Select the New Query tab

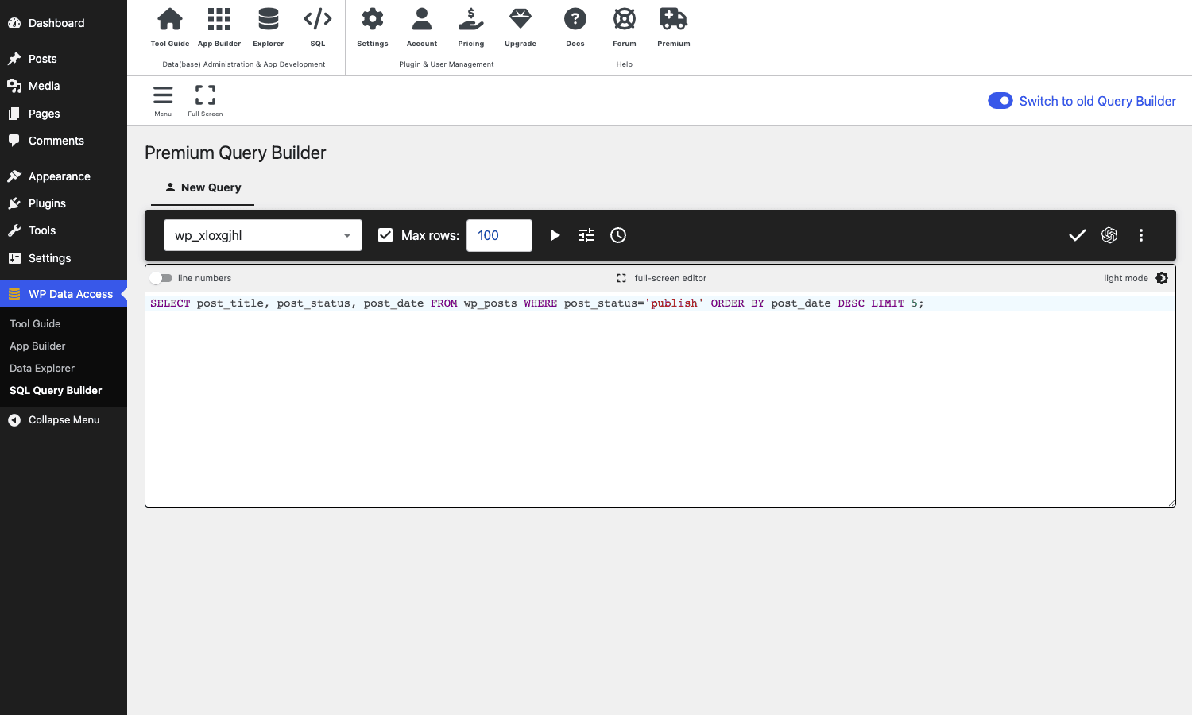coord(203,187)
